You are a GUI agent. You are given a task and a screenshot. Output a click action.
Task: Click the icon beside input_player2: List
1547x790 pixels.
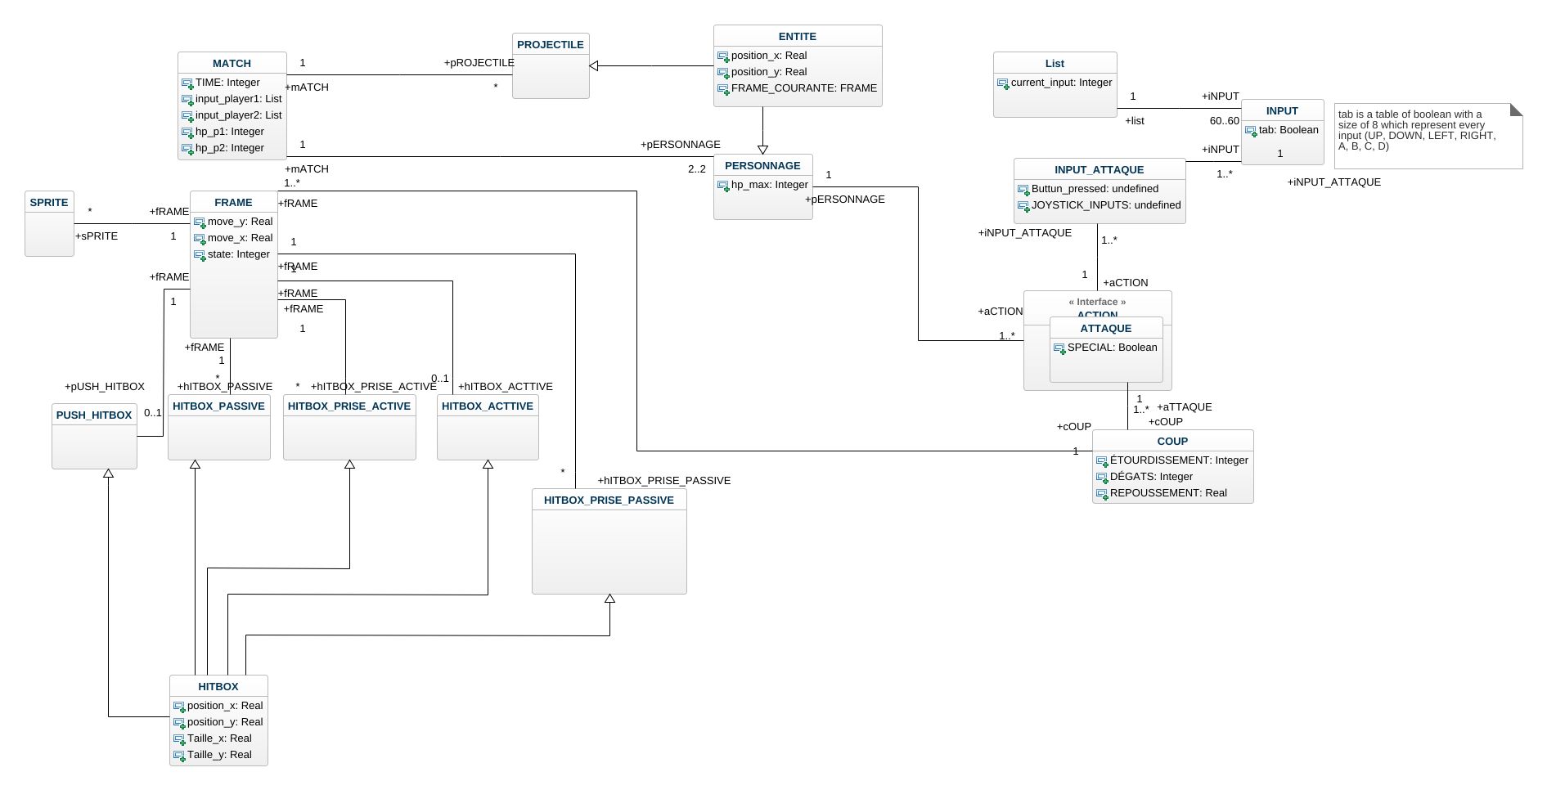pyautogui.click(x=187, y=116)
